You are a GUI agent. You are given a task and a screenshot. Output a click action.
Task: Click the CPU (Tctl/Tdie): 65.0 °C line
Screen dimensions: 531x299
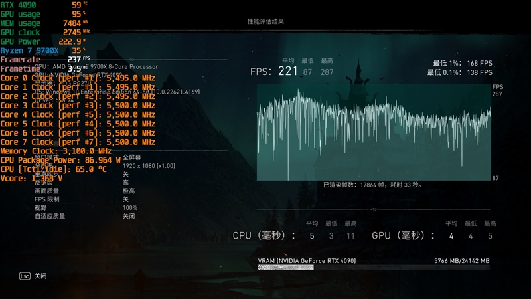(x=53, y=169)
